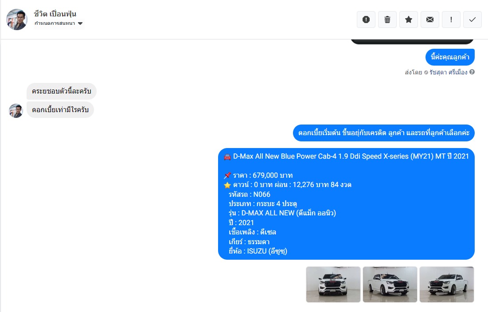488x312 pixels.
Task: Flag conversation with exclamation mark icon
Action: (x=451, y=19)
